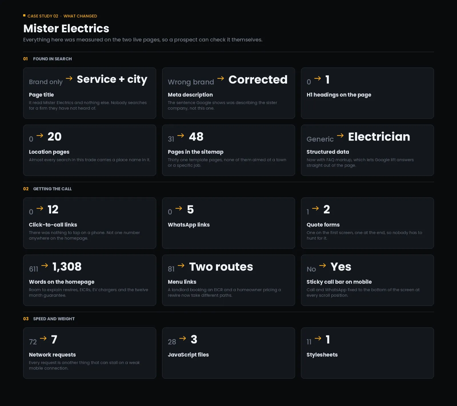
Task: Click the arrow in the Menu links card
Action: (x=181, y=265)
